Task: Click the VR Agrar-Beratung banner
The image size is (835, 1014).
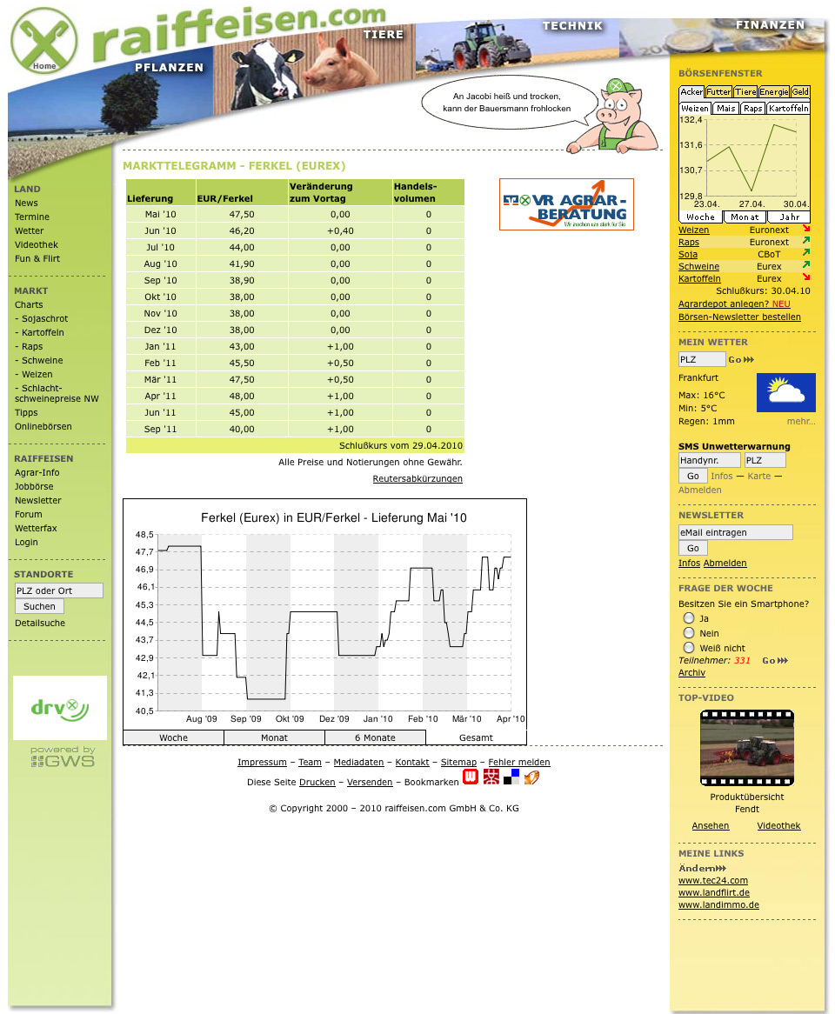Action: coord(566,204)
